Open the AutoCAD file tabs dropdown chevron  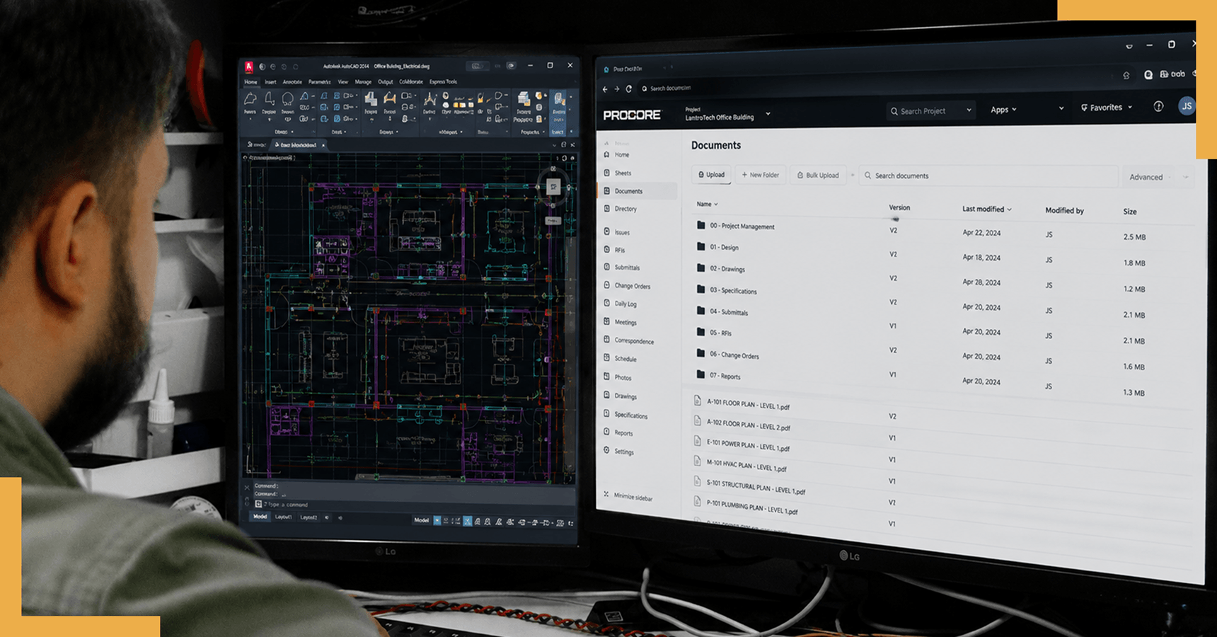(553, 144)
